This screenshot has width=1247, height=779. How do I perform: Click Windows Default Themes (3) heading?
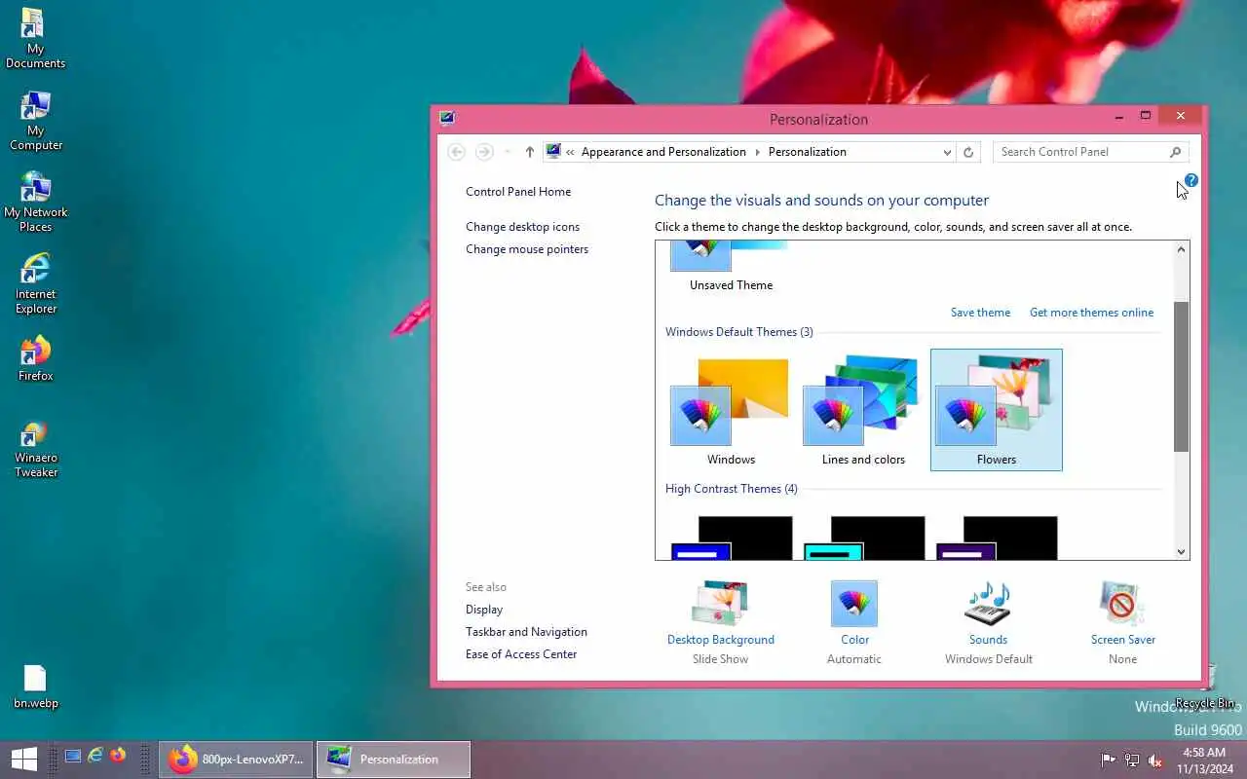(739, 332)
